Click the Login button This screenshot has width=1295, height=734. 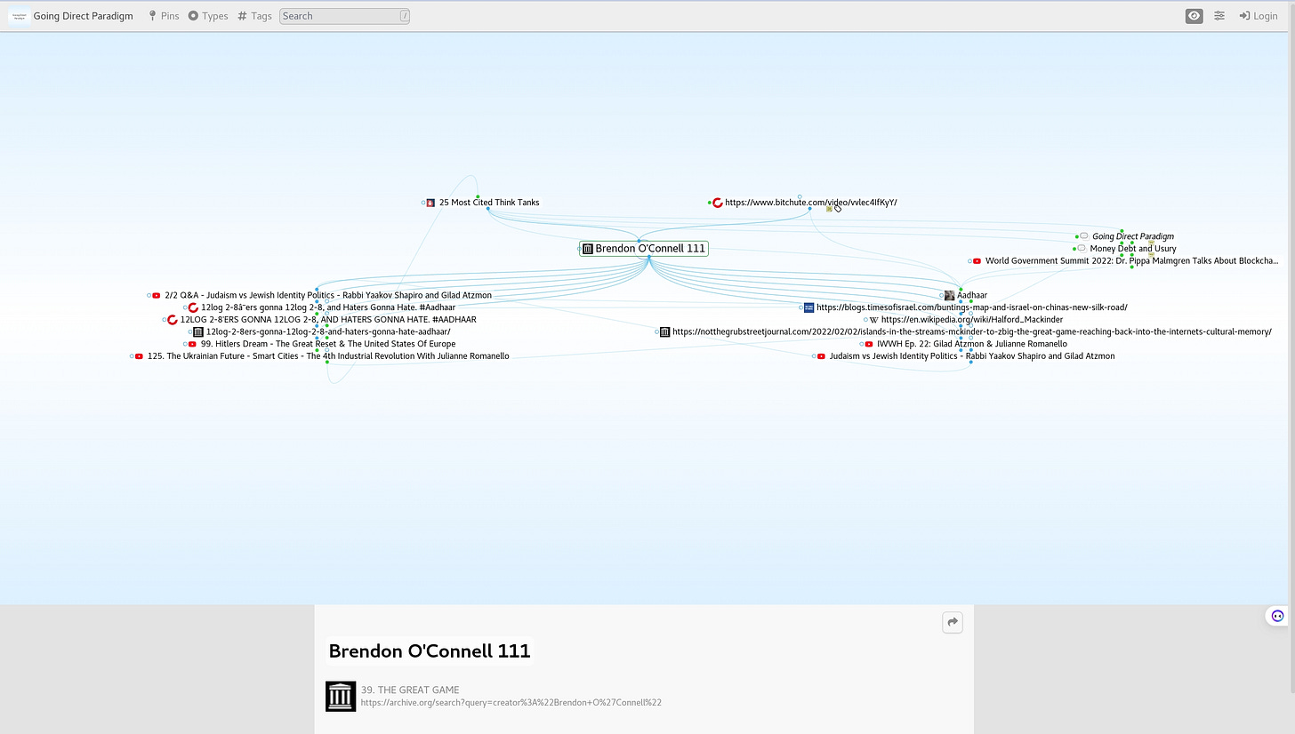point(1259,16)
